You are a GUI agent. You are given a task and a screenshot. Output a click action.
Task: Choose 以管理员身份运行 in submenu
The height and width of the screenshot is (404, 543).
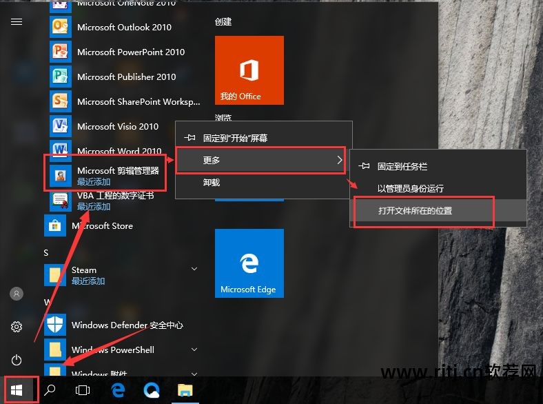(x=438, y=188)
